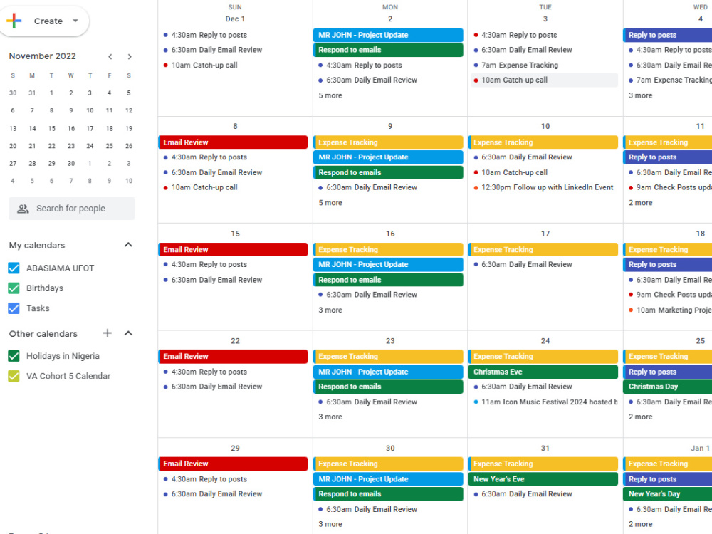This screenshot has width=712, height=534.
Task: Open Expense Tracking event on Dec 31
Action: (543, 464)
